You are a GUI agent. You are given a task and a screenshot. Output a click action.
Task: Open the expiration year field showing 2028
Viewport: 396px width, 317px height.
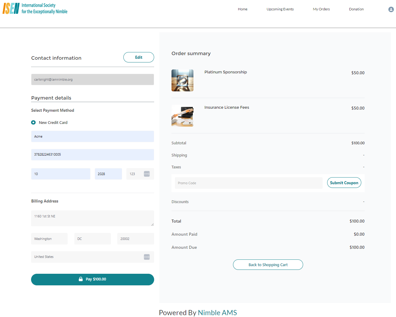pos(108,174)
